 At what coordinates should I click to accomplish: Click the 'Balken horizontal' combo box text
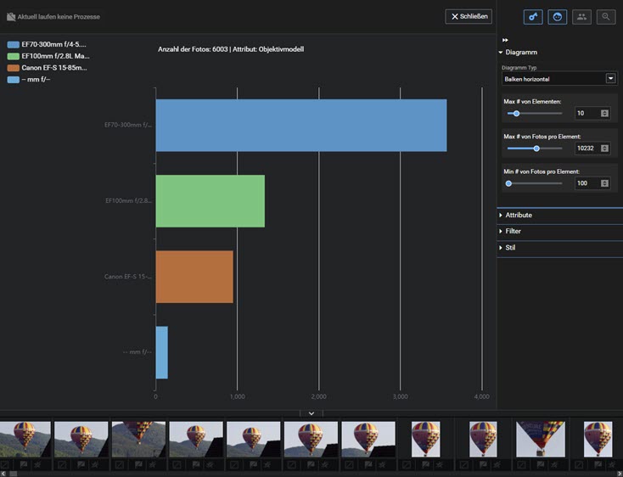[x=527, y=79]
